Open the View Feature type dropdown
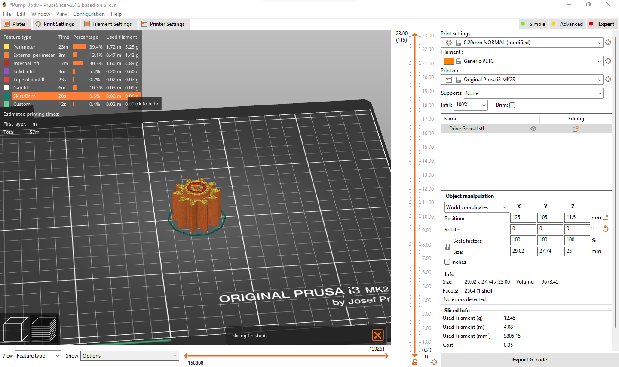Viewport: 619px width, 367px height. coord(38,356)
